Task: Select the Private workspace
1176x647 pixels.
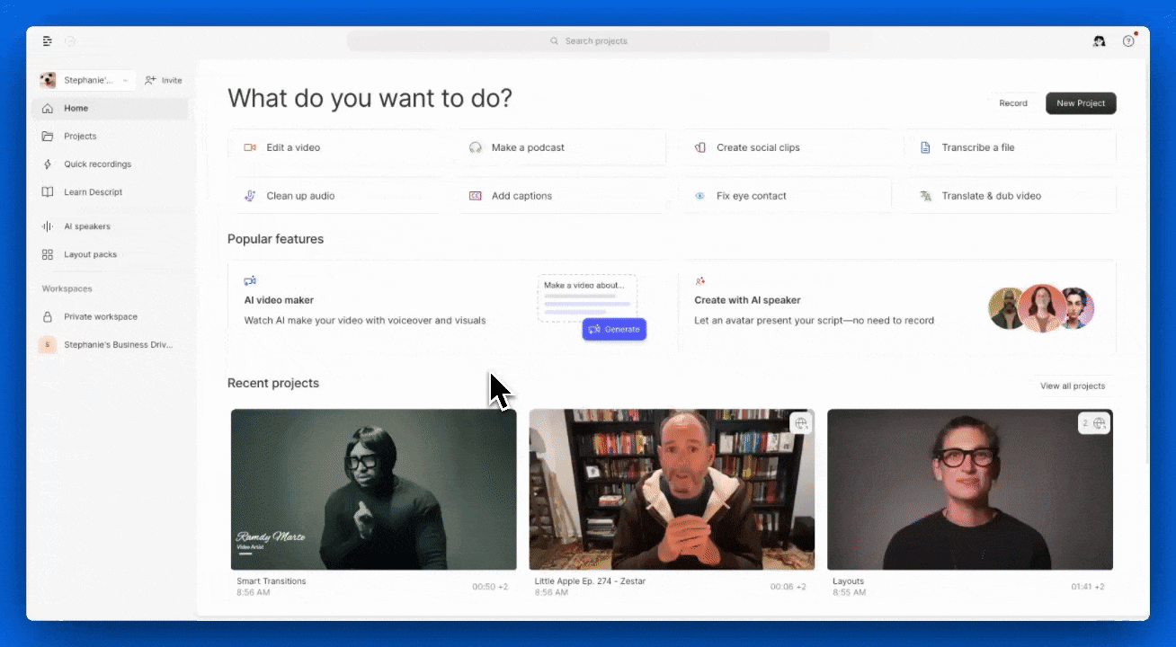Action: [x=102, y=316]
